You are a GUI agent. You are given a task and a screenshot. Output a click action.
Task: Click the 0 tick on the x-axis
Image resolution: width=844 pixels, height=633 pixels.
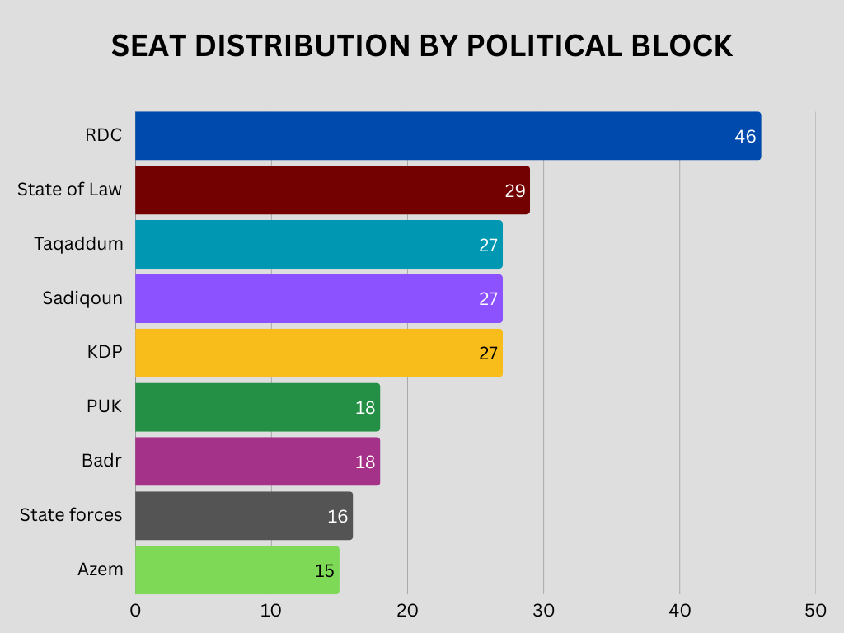point(135,611)
